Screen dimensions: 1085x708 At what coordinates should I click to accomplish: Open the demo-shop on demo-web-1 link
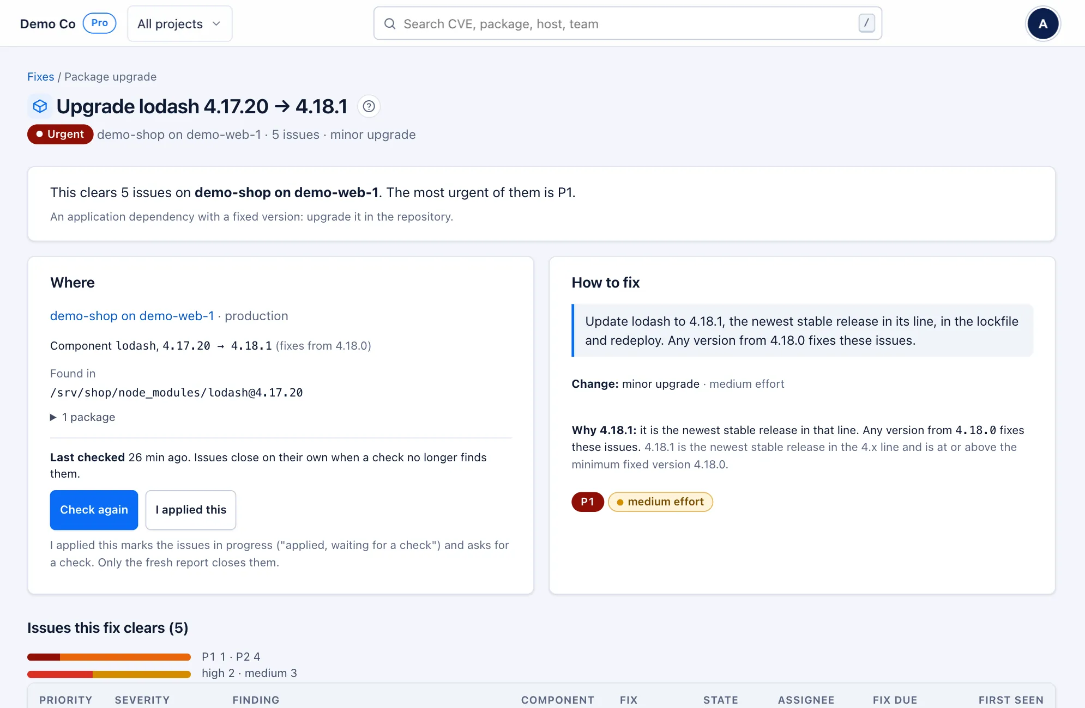(x=132, y=316)
